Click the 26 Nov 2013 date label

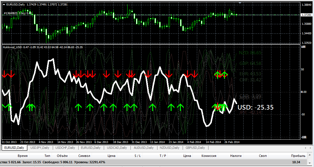pyautogui.click(x=84, y=142)
